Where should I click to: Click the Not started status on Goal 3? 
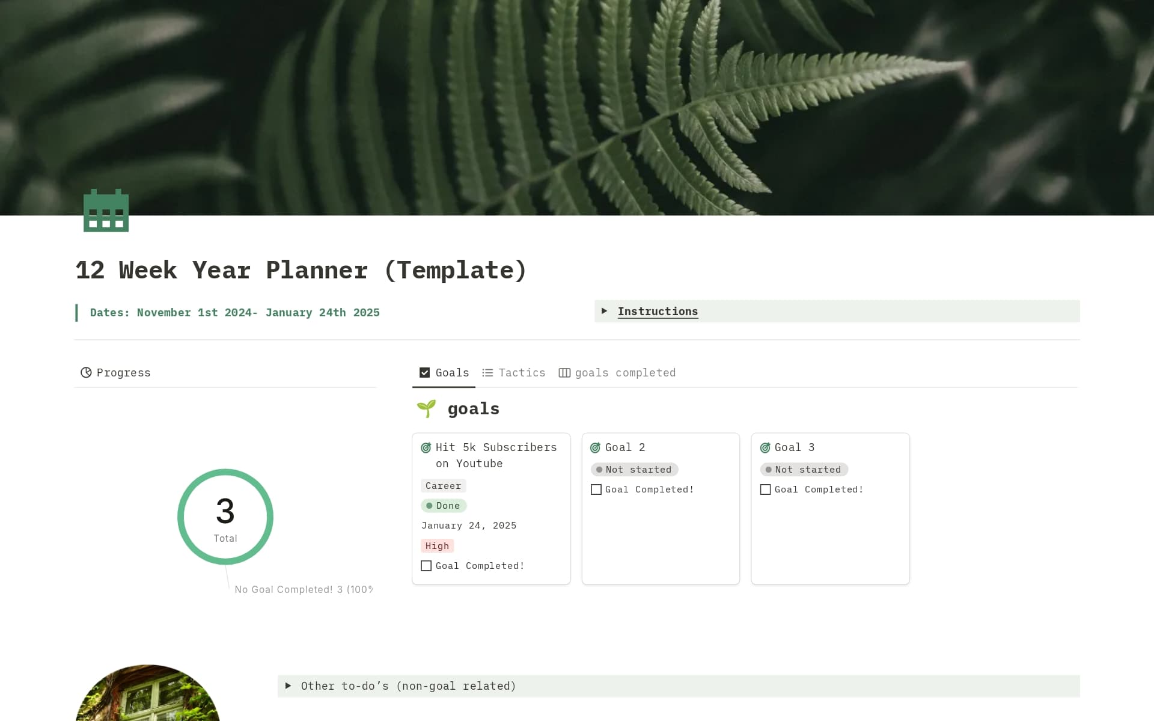point(804,470)
